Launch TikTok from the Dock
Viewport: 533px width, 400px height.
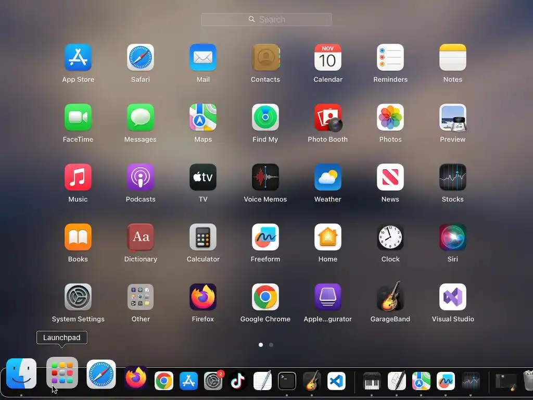(237, 381)
